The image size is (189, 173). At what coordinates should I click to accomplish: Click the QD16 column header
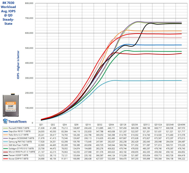pyautogui.click(x=88, y=125)
